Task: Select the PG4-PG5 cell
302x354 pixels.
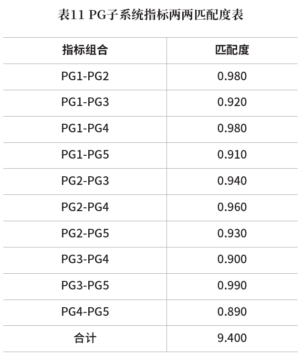Action: (85, 312)
